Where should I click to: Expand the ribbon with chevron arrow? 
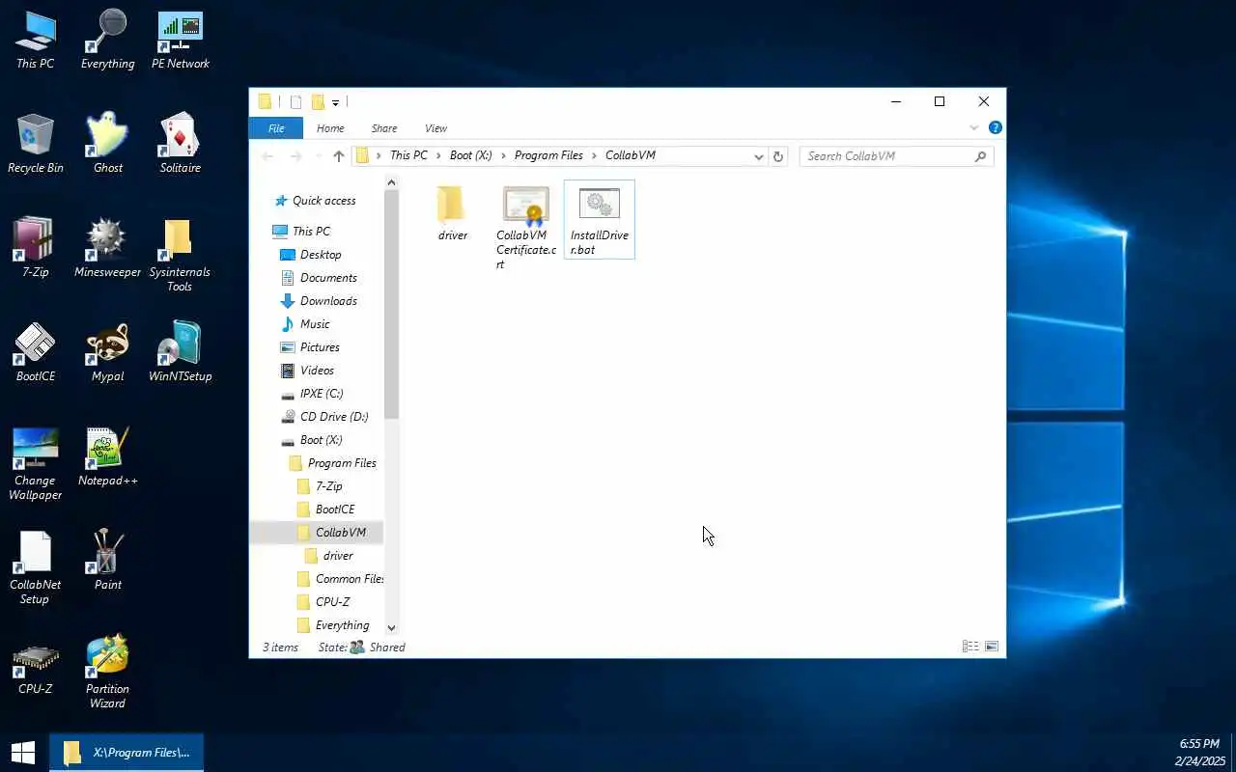pyautogui.click(x=973, y=127)
